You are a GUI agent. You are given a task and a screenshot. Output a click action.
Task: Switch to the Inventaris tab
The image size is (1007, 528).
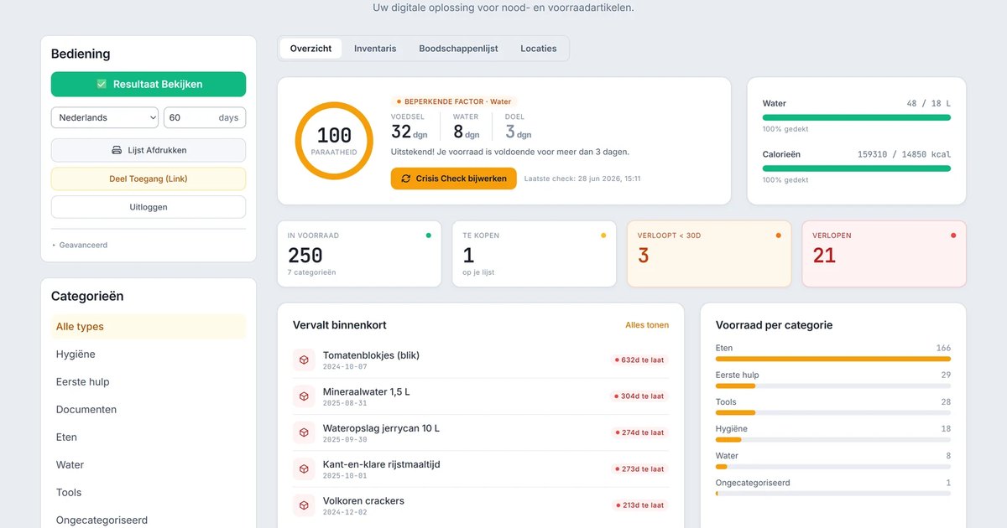click(x=375, y=49)
